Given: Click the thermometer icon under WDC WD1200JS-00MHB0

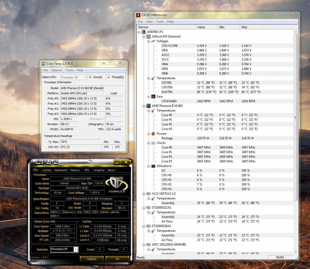Looking at the screenshot, I should click(x=153, y=249).
